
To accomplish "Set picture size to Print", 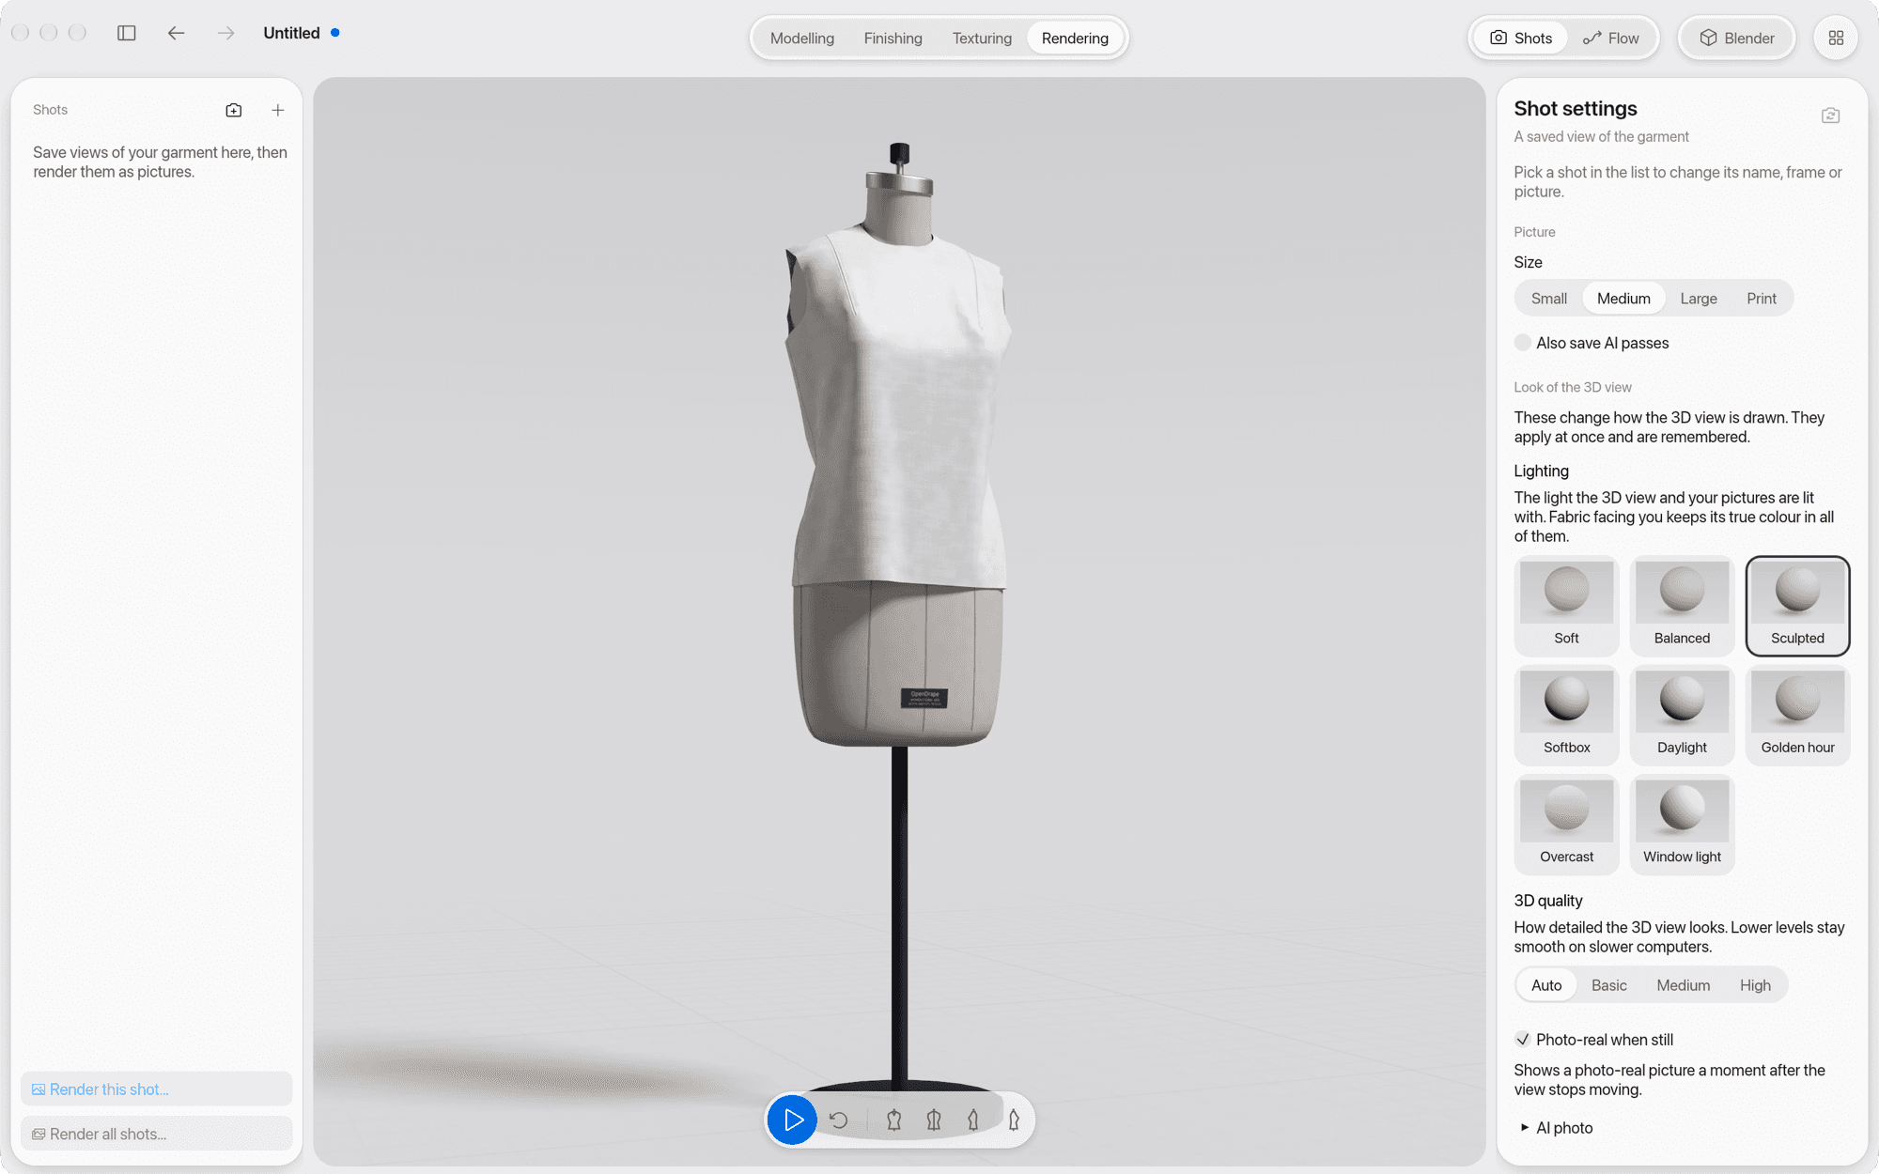I will pyautogui.click(x=1762, y=298).
